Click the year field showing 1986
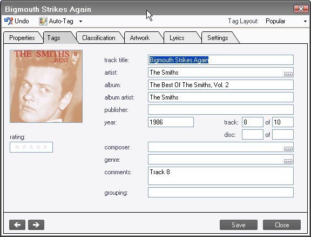The image size is (311, 237). click(x=171, y=122)
